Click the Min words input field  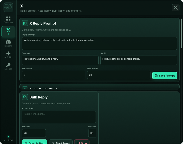tap(53, 75)
